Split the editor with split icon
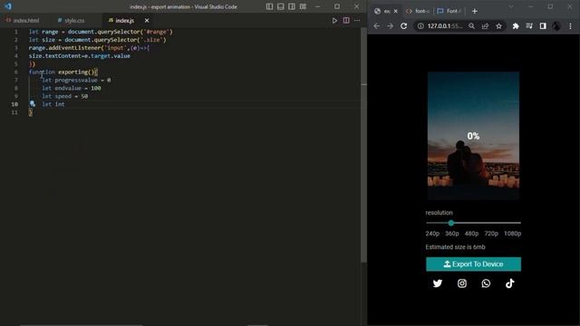 coord(346,20)
